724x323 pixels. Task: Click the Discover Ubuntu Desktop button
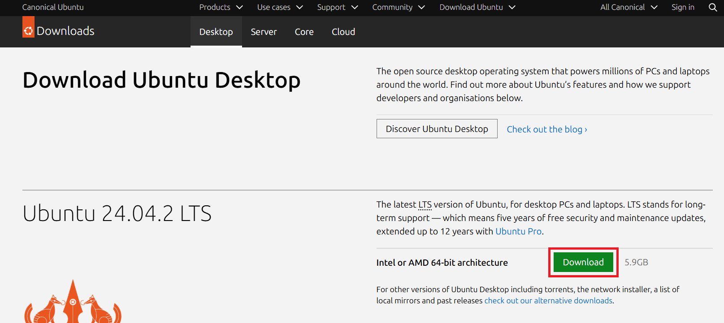click(x=437, y=129)
